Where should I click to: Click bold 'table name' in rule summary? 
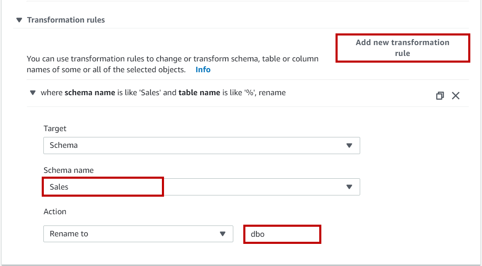click(199, 93)
